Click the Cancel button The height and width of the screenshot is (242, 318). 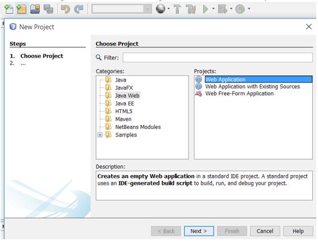(x=265, y=231)
